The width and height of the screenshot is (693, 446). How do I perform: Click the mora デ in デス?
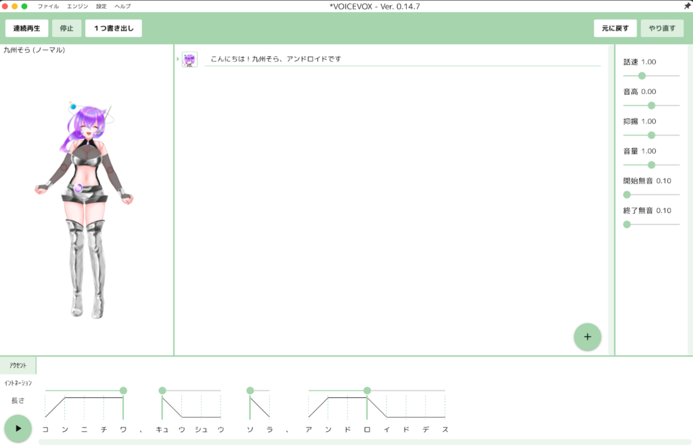tap(426, 429)
